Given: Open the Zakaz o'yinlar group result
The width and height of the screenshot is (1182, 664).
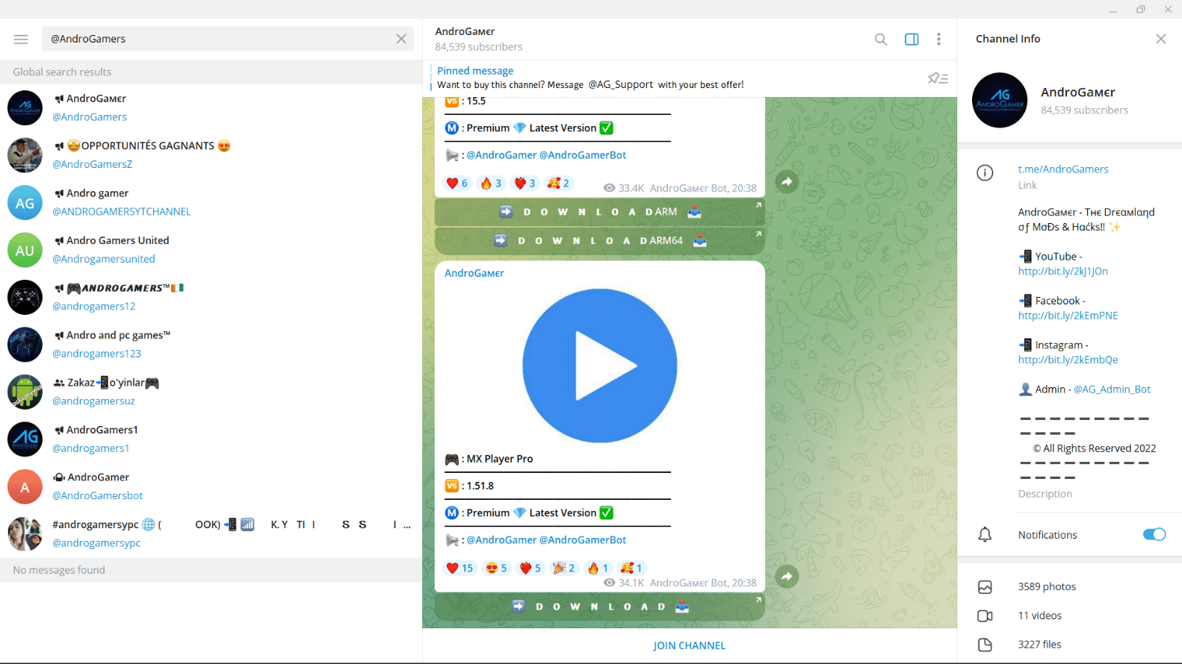Looking at the screenshot, I should click(211, 392).
